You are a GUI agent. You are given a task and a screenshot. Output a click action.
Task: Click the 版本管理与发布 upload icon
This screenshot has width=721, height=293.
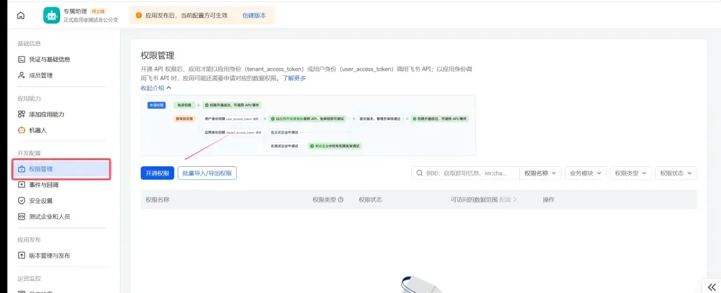[x=21, y=255]
